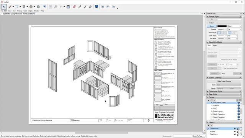Toggle visibility of Dimensions layer
The height and width of the screenshot is (138, 245).
click(x=235, y=129)
